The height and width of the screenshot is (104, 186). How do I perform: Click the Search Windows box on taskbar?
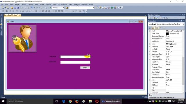[30, 101]
